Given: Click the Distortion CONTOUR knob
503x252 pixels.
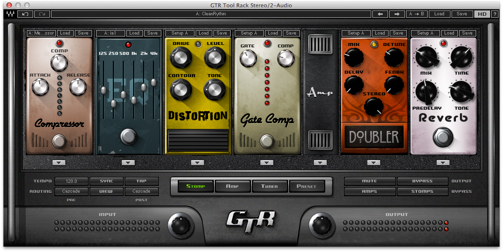Looking at the screenshot, I should (181, 89).
